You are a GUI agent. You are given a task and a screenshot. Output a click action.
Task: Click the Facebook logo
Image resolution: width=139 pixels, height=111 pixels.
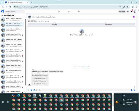3,11
